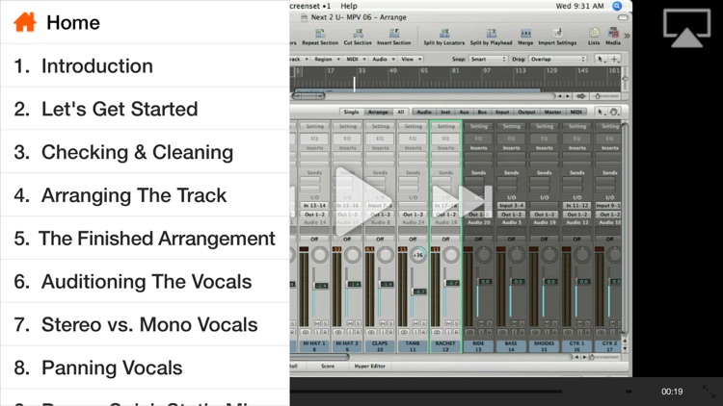Image resolution: width=723 pixels, height=406 pixels.
Task: Open the Spotlight search icon in menu bar
Action: [x=617, y=6]
